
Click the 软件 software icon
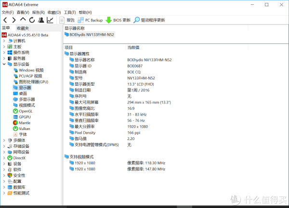tap(10, 169)
